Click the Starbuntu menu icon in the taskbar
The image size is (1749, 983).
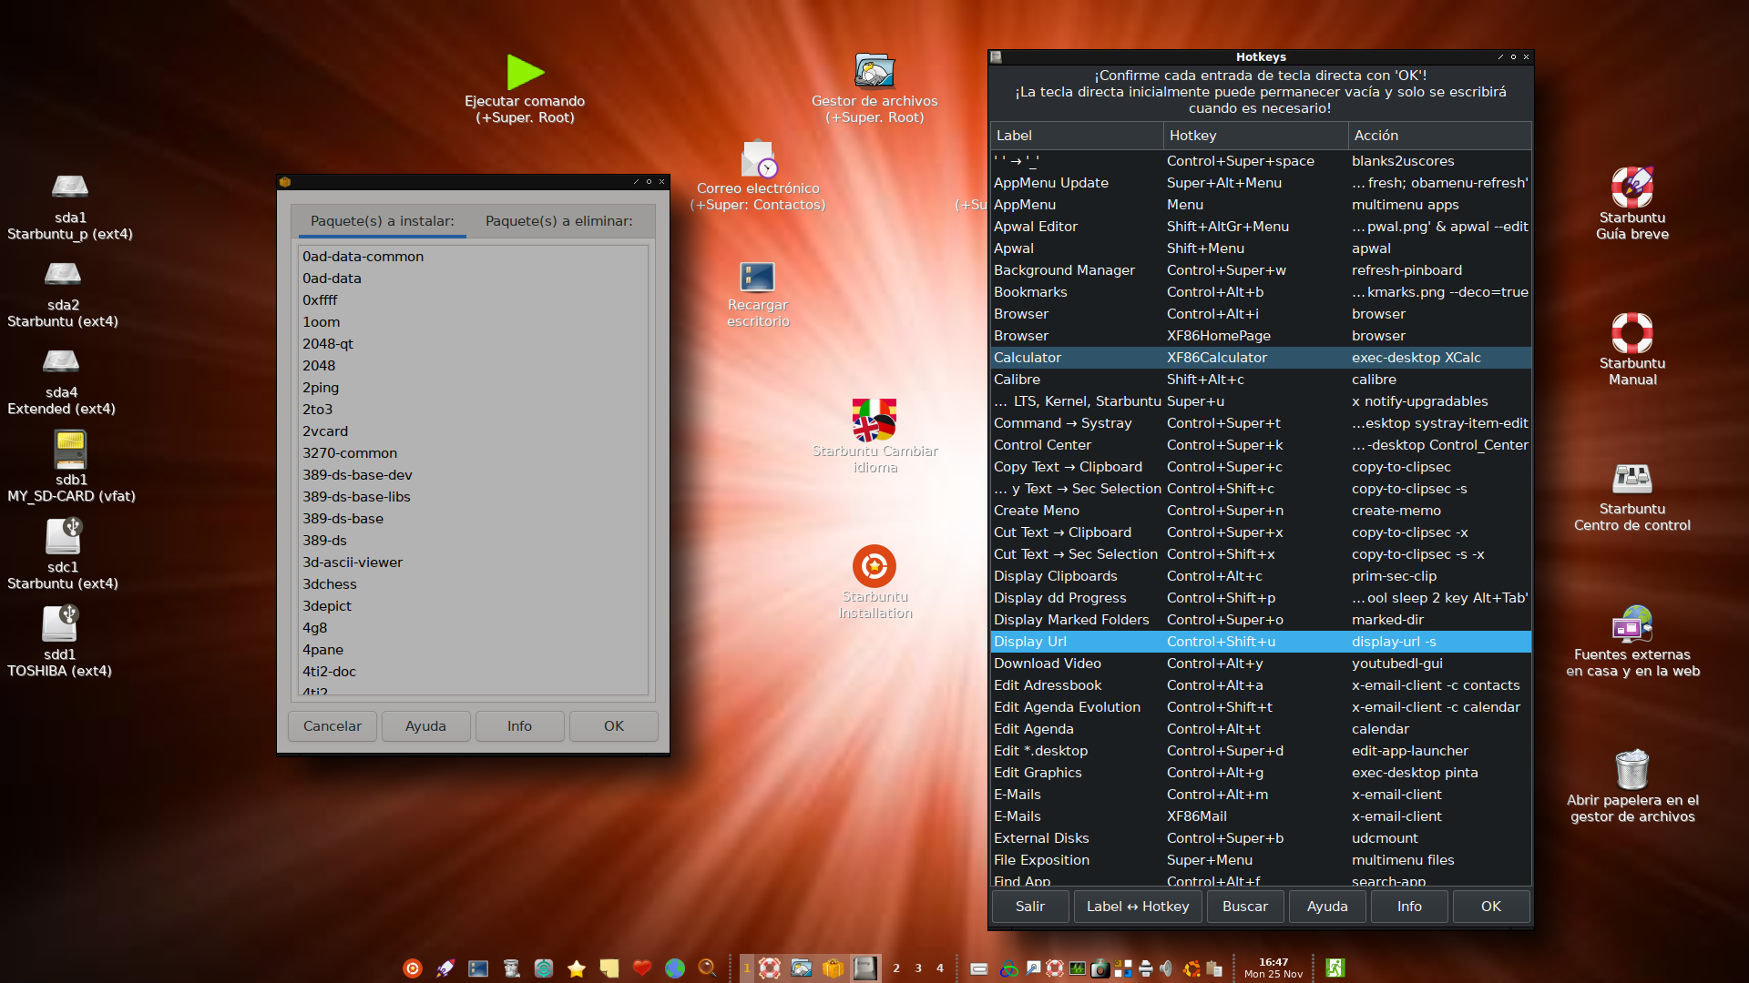click(x=413, y=968)
